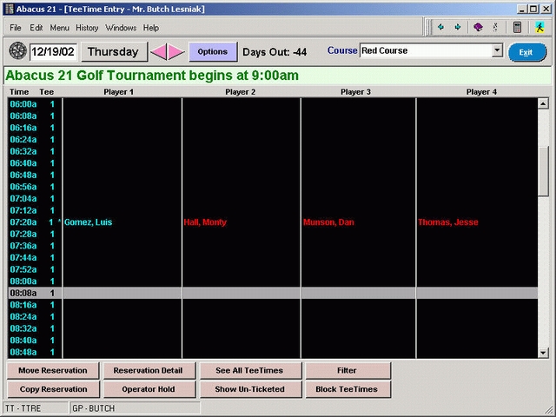This screenshot has width=556, height=417.
Task: Open the Windows menu
Action: [121, 28]
